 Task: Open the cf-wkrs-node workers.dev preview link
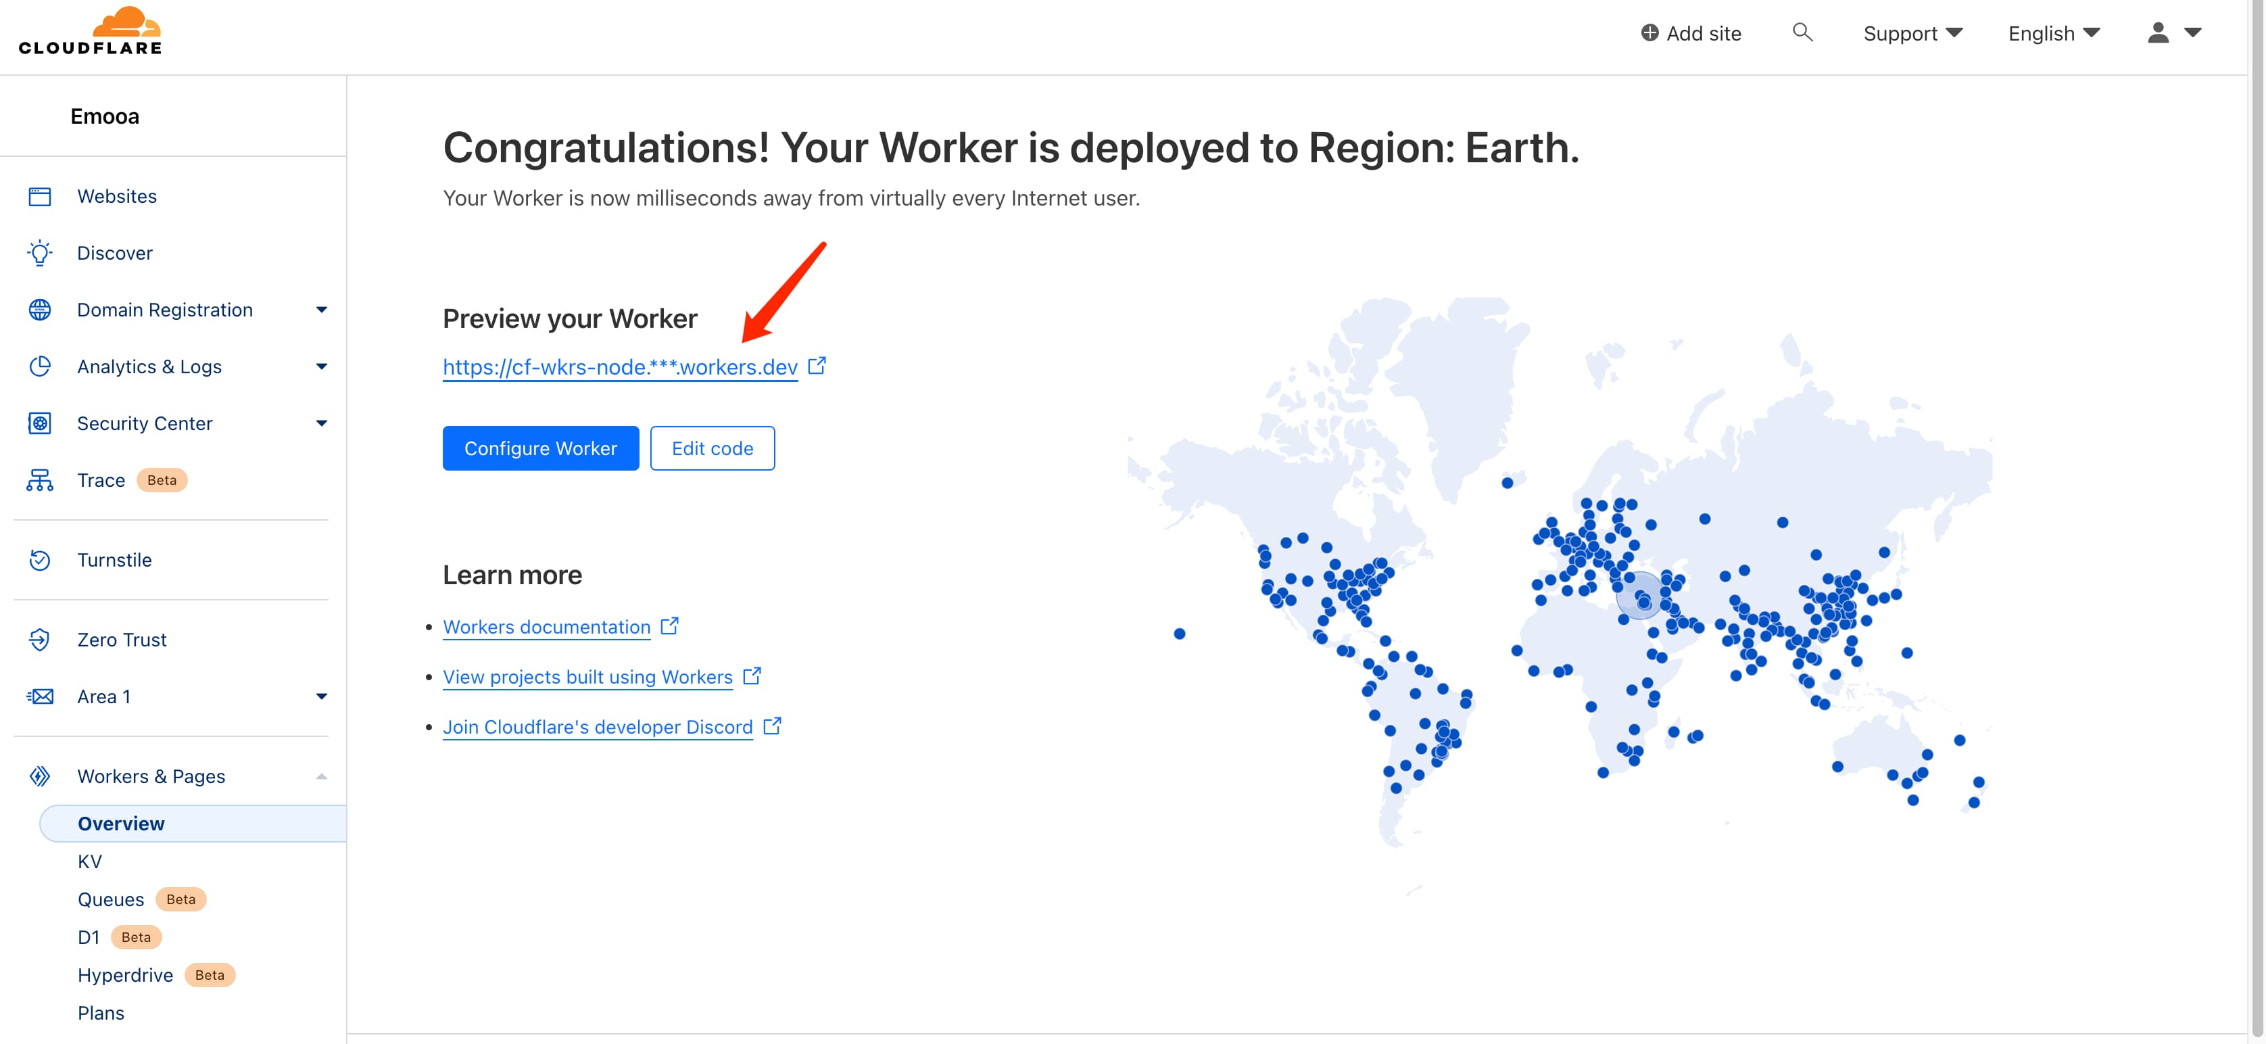pos(620,366)
